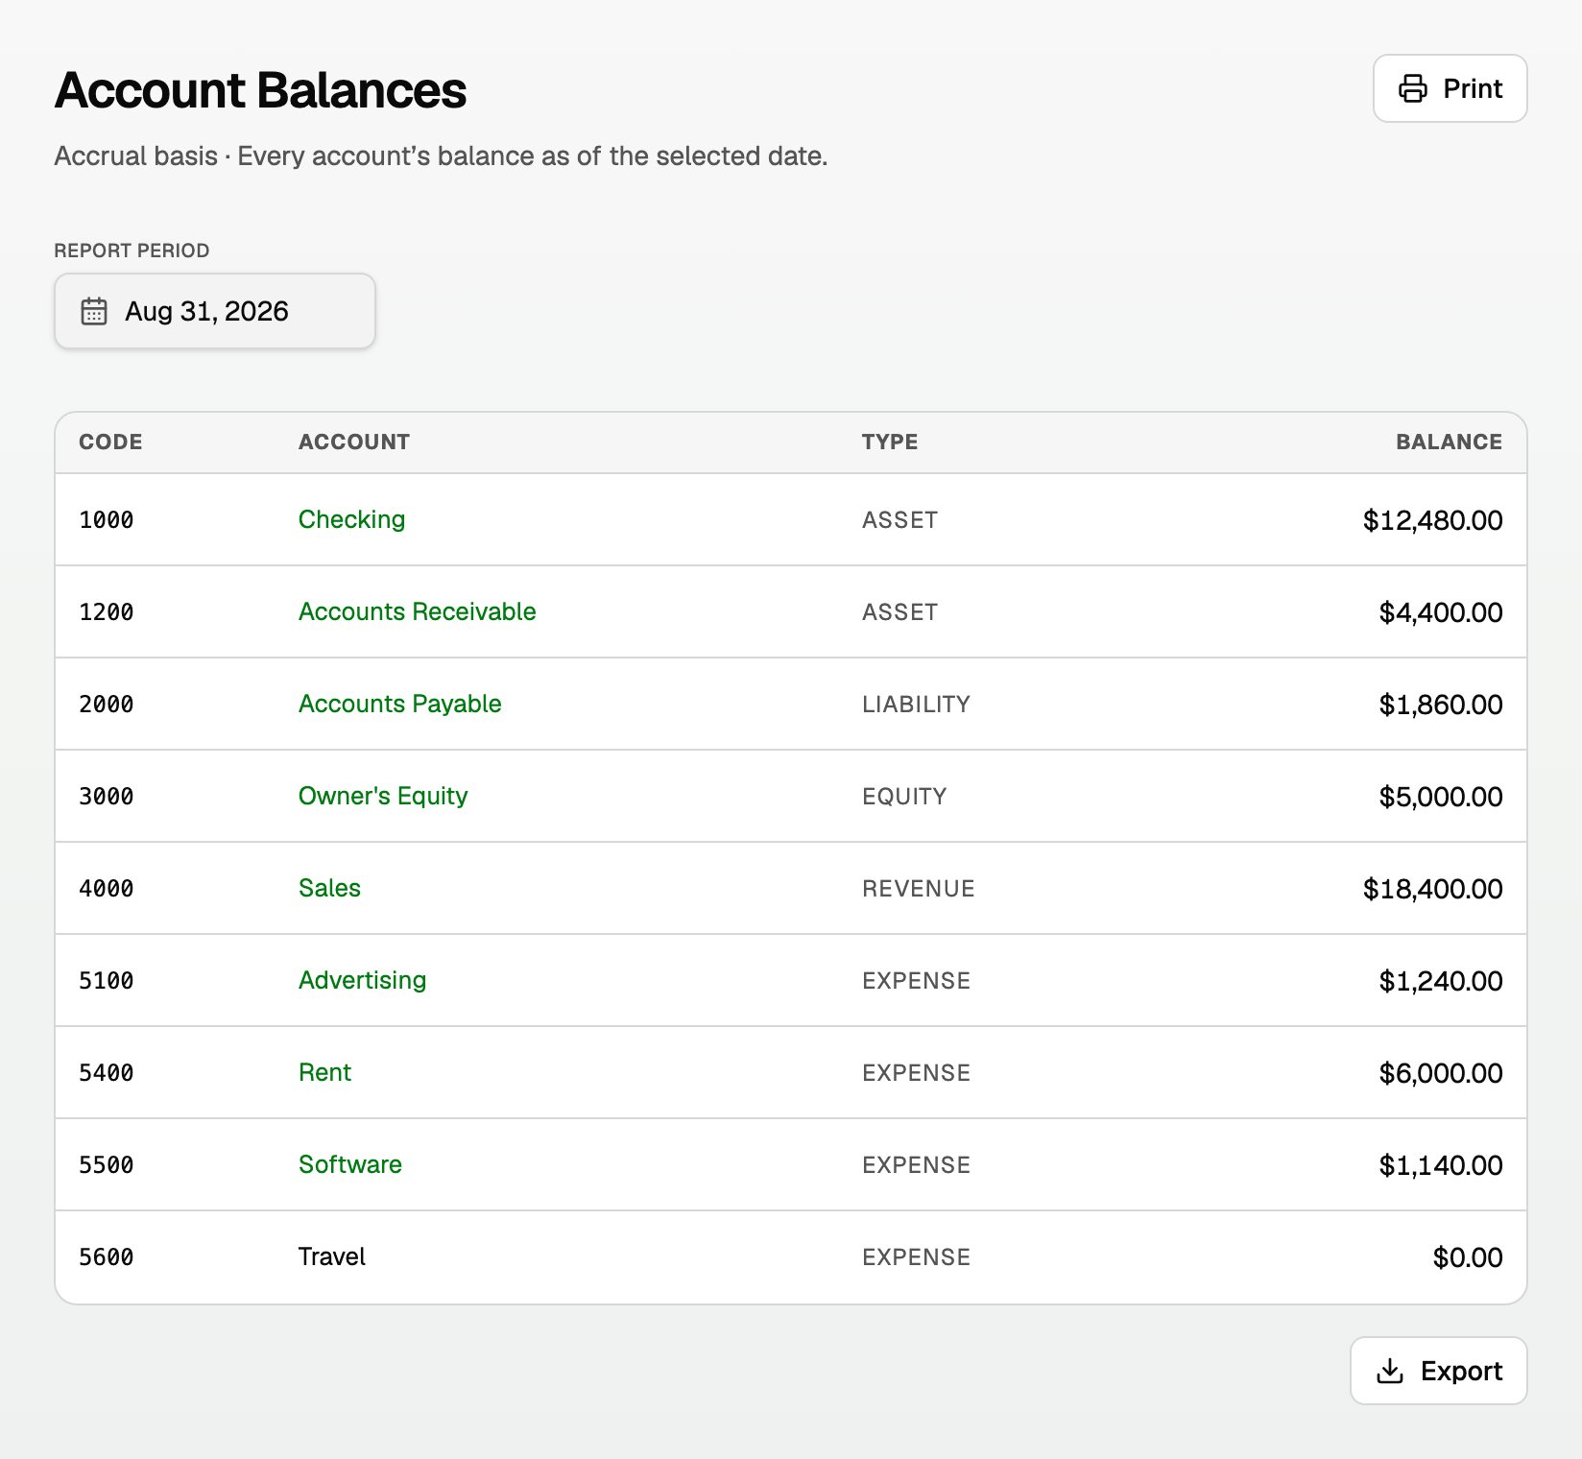This screenshot has width=1582, height=1459.
Task: Click the download icon in Export button
Action: click(x=1389, y=1371)
